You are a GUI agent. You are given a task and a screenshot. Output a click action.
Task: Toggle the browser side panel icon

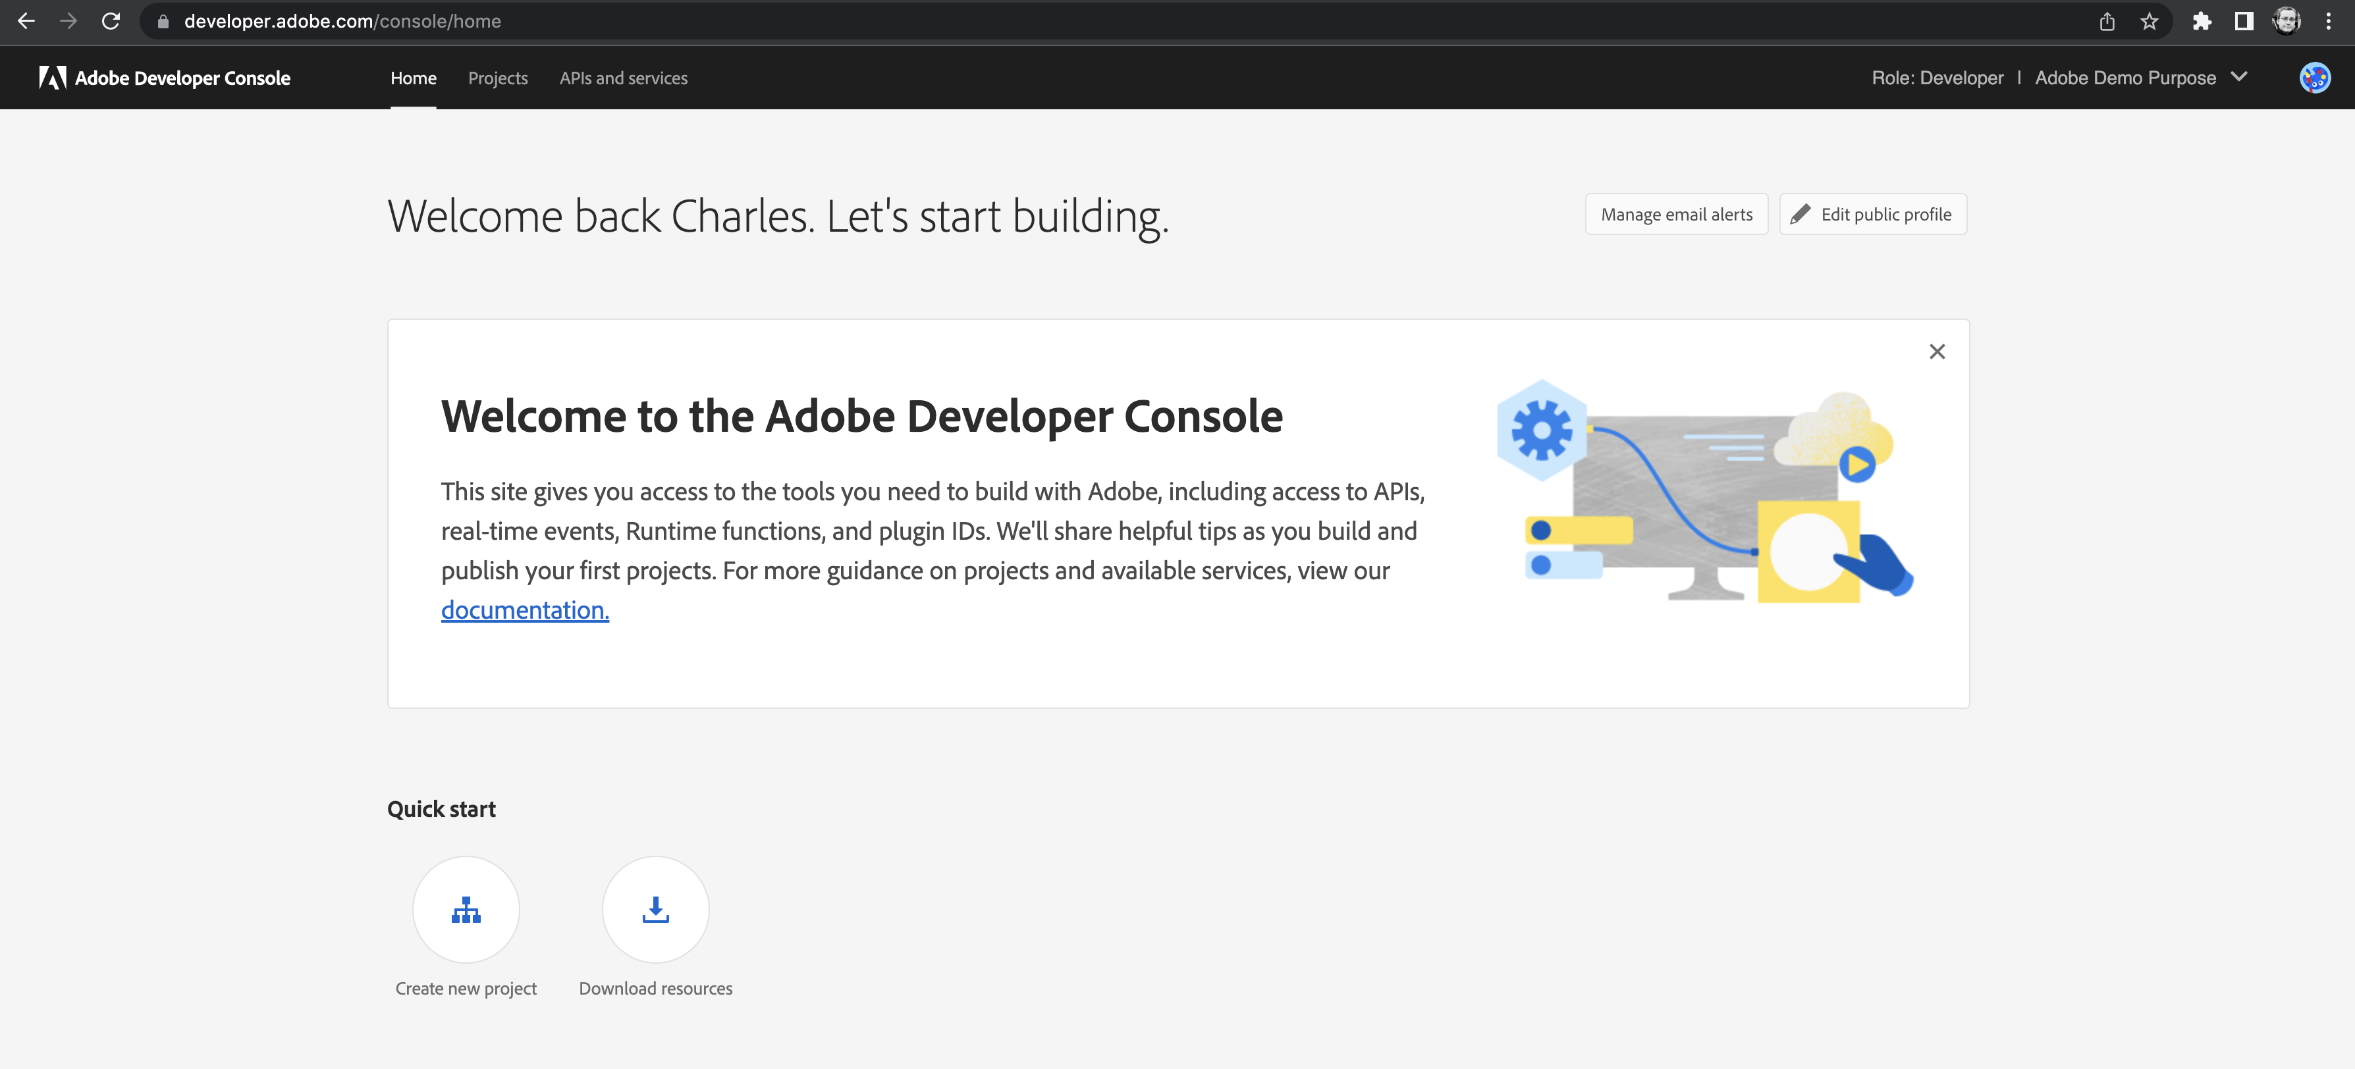[2244, 21]
